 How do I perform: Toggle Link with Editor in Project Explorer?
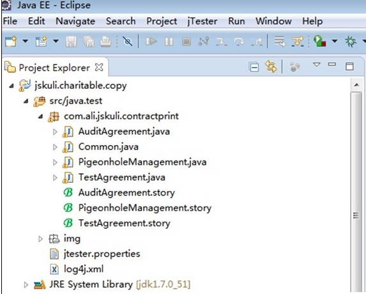click(271, 66)
